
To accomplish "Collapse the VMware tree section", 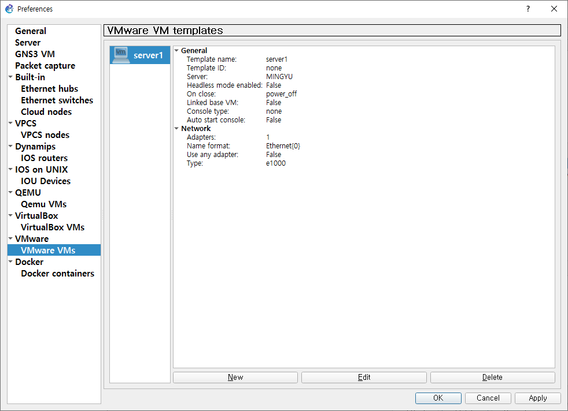I will pyautogui.click(x=10, y=238).
